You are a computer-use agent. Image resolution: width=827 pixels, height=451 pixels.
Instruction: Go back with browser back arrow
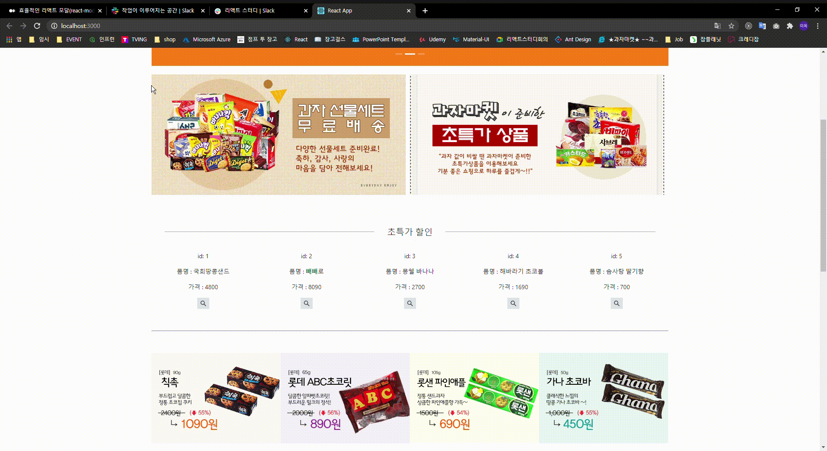click(9, 26)
